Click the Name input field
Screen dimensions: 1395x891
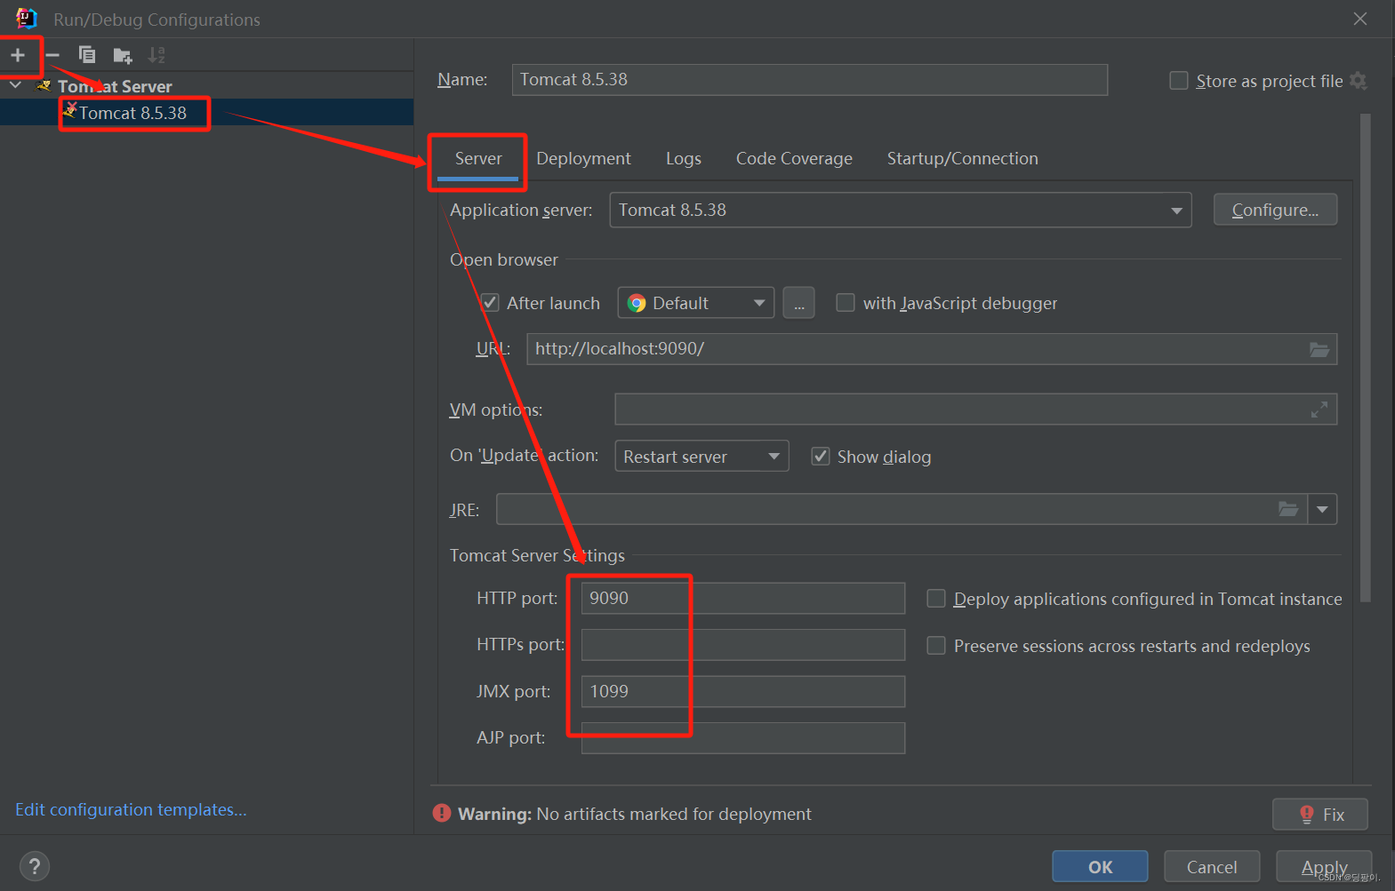pyautogui.click(x=809, y=80)
